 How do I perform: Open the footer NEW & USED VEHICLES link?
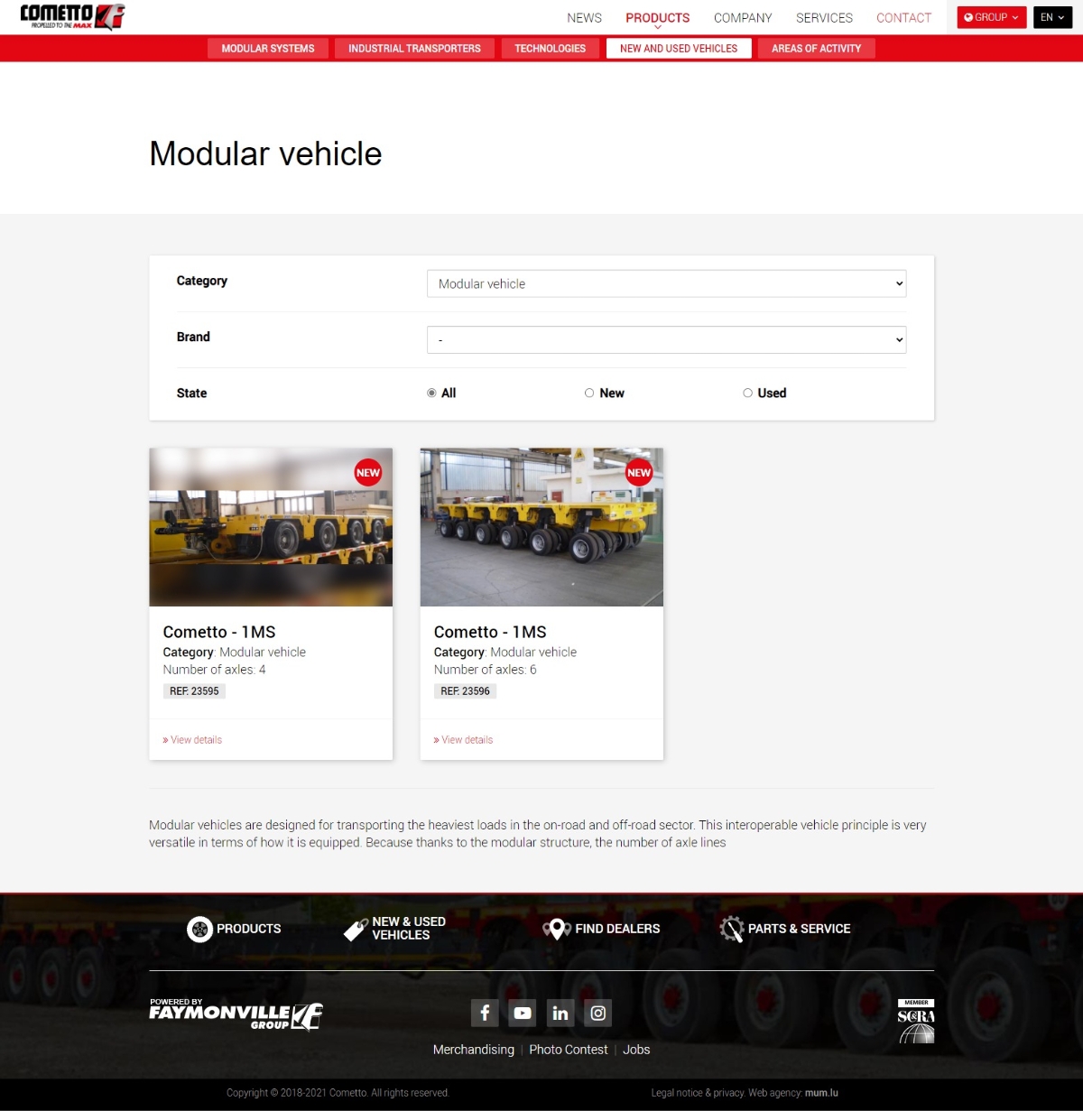409,929
